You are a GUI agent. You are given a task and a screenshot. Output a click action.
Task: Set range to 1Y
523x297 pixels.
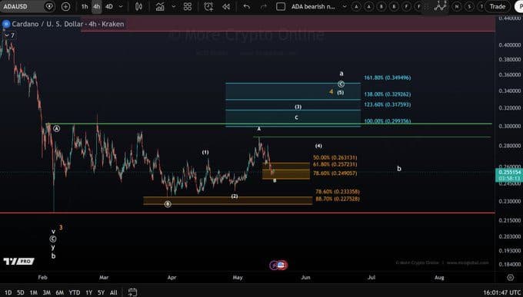[88, 292]
